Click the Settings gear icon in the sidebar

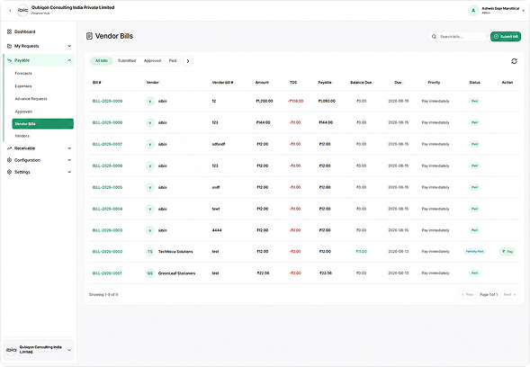click(x=10, y=172)
